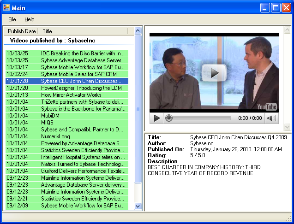Select the 'MIQS' video
The width and height of the screenshot is (294, 224).
pyautogui.click(x=67, y=123)
